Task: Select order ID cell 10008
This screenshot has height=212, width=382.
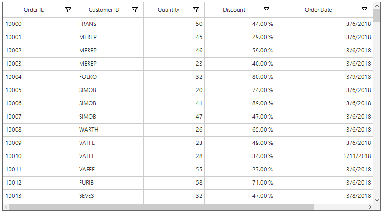Action: tap(40, 129)
